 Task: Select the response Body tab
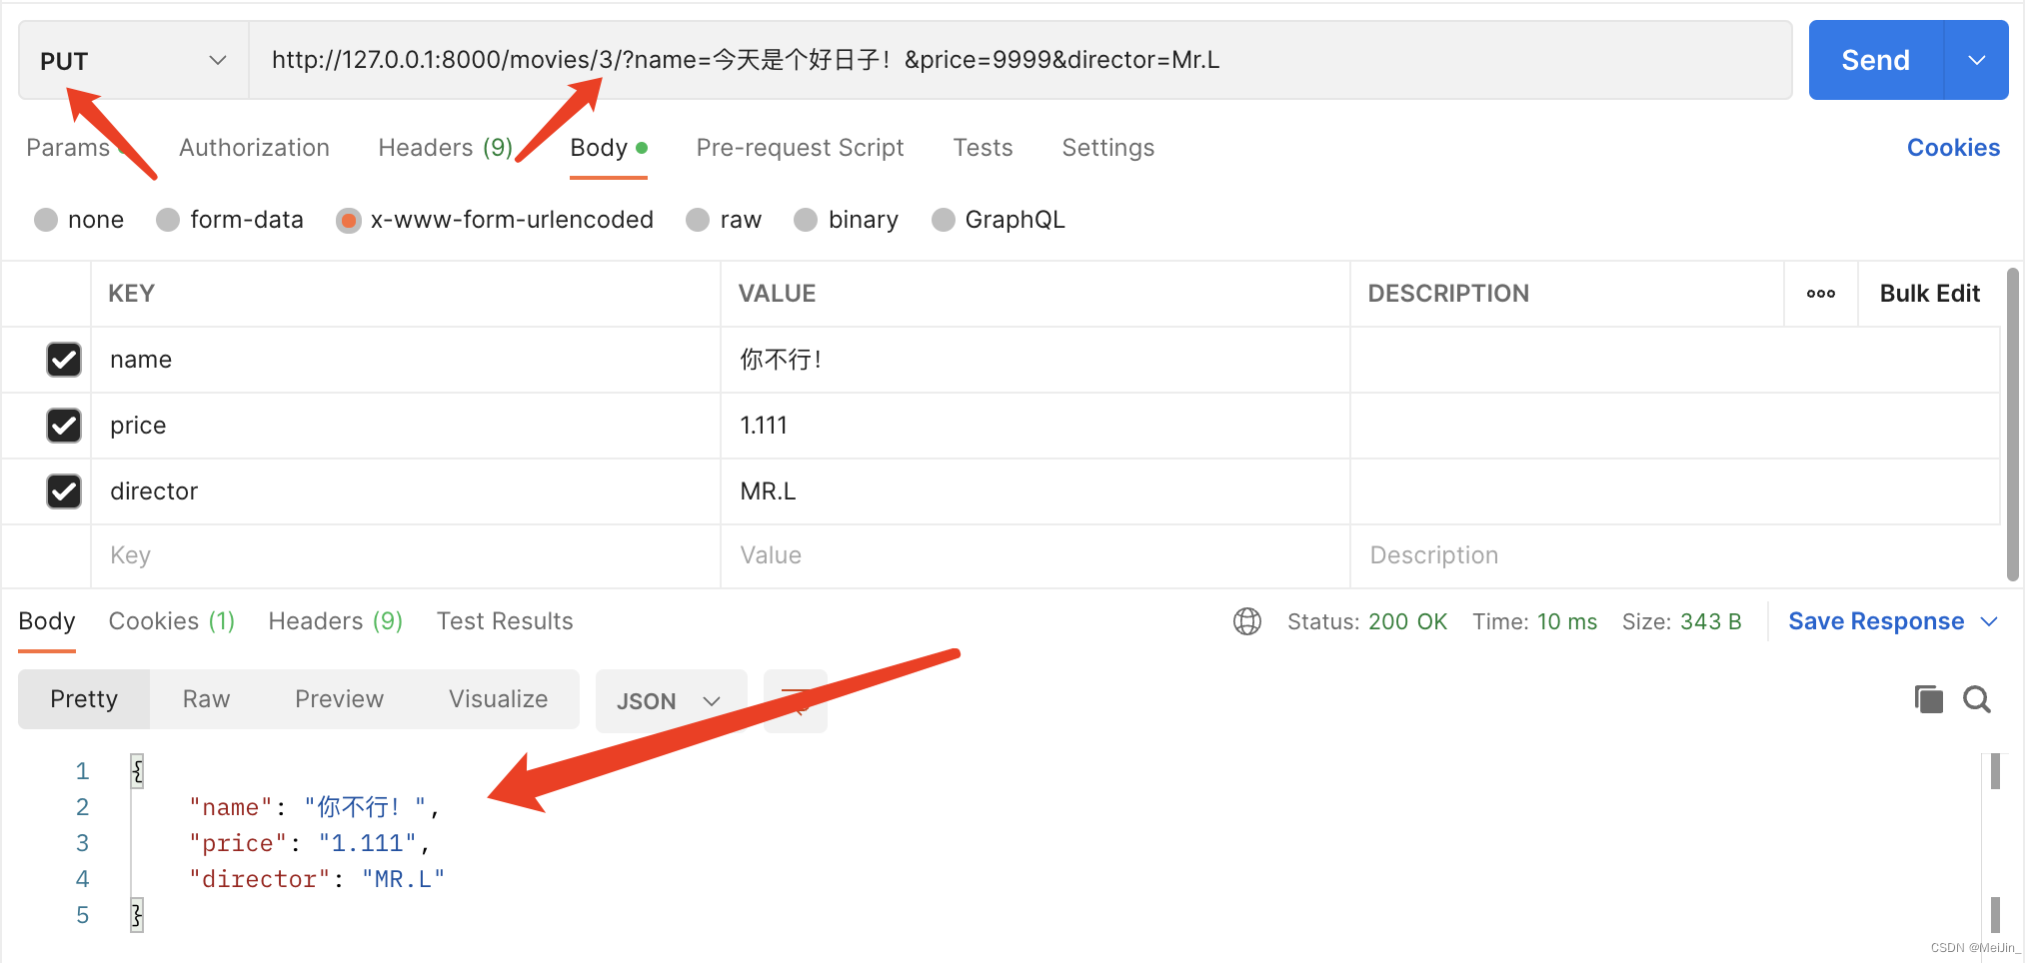pos(47,621)
